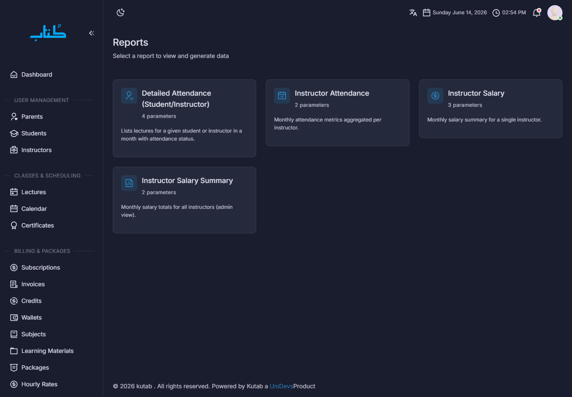Image resolution: width=572 pixels, height=397 pixels.
Task: Click the Instructor Salary dollar icon
Action: click(x=435, y=96)
